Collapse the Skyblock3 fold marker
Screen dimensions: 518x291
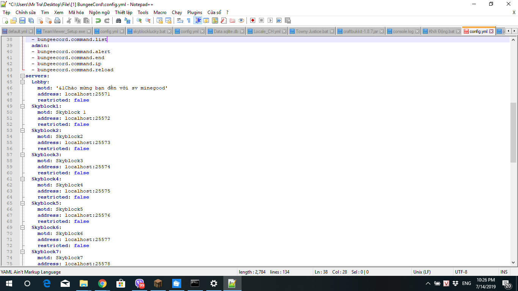tap(22, 155)
